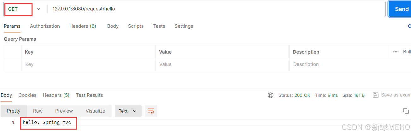This screenshot has width=411, height=134.
Task: Expand the Text format dropdown
Action: coord(128,111)
